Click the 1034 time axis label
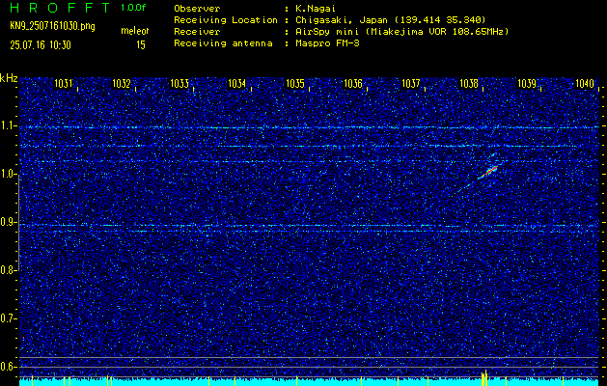The image size is (607, 386). [x=237, y=83]
